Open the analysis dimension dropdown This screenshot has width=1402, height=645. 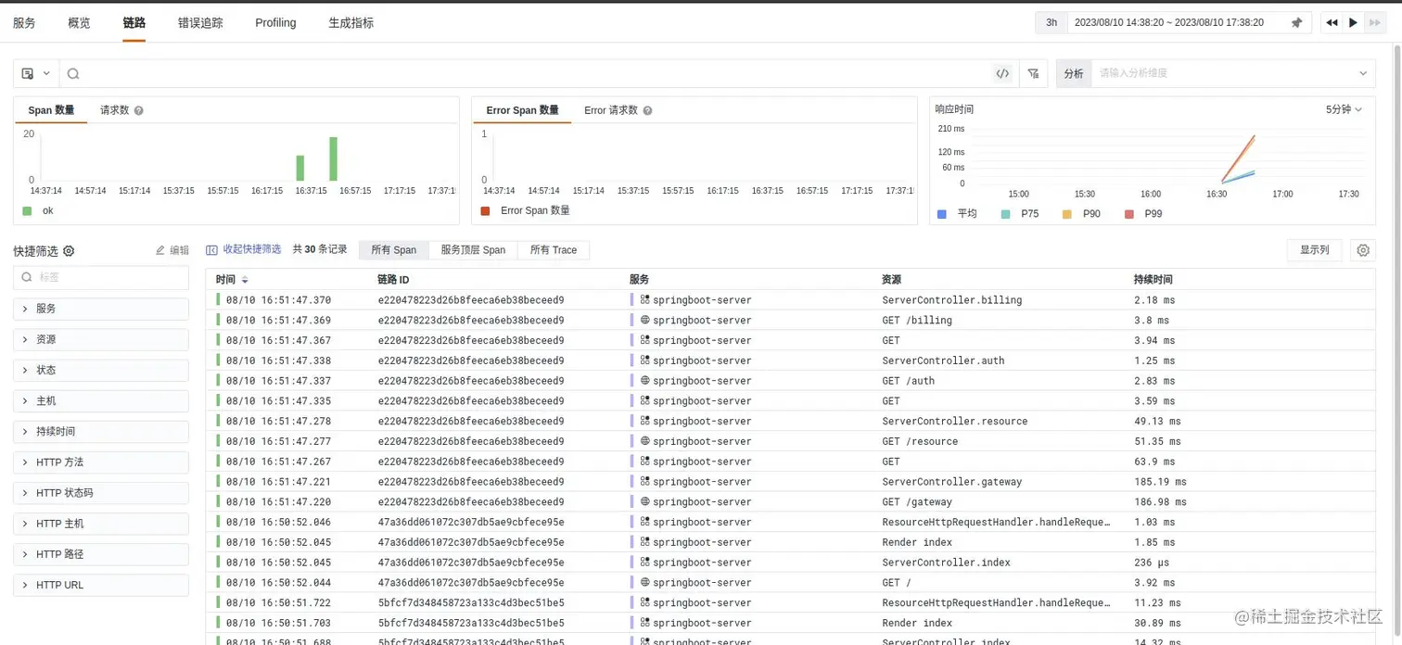click(x=1233, y=73)
